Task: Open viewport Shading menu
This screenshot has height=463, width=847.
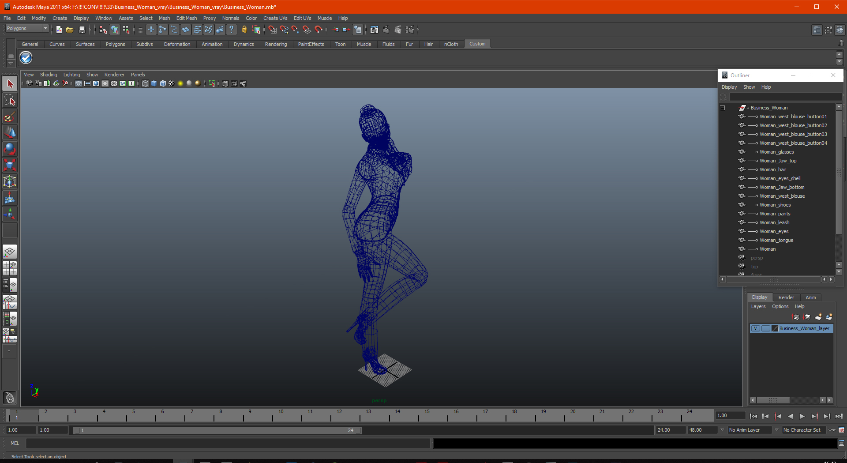Action: [49, 75]
